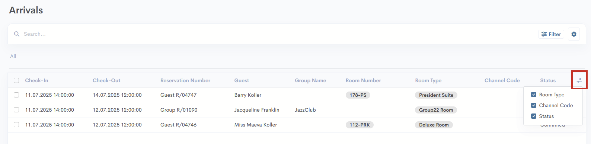The height and width of the screenshot is (144, 591).
Task: Click the Filter sliders icon
Action: (544, 34)
